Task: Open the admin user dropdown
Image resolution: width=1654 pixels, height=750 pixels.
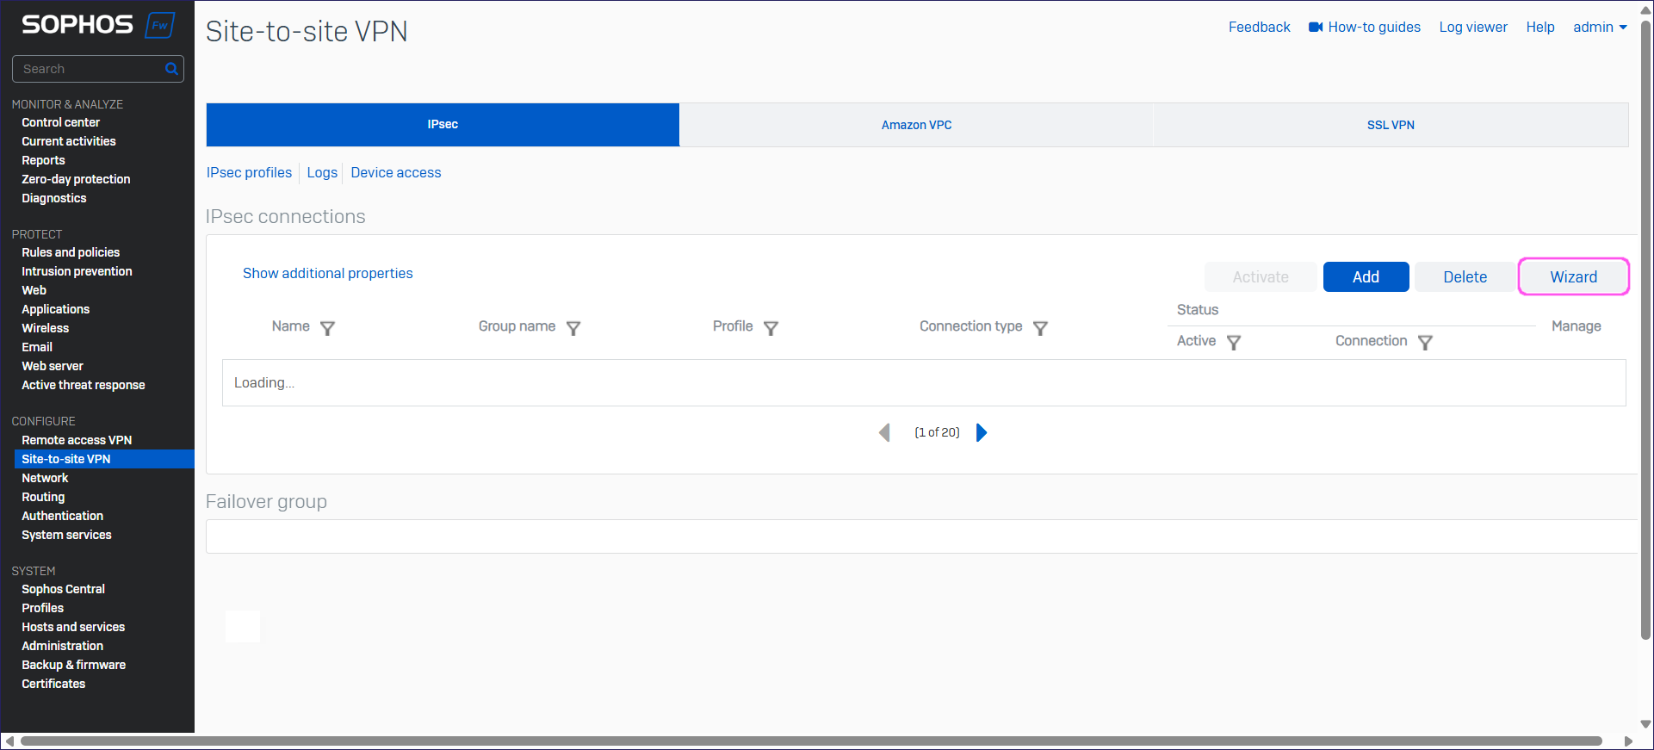Action: 1599,27
